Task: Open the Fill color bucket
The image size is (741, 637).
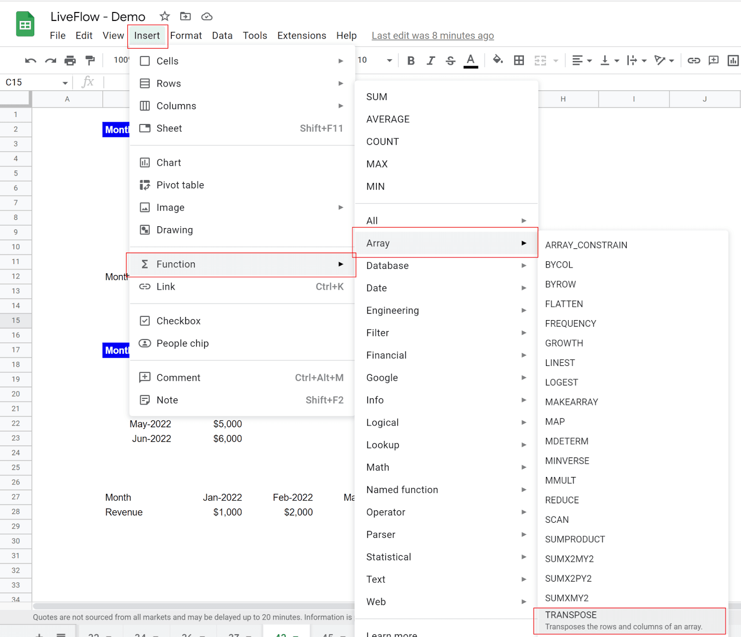Action: [x=498, y=60]
